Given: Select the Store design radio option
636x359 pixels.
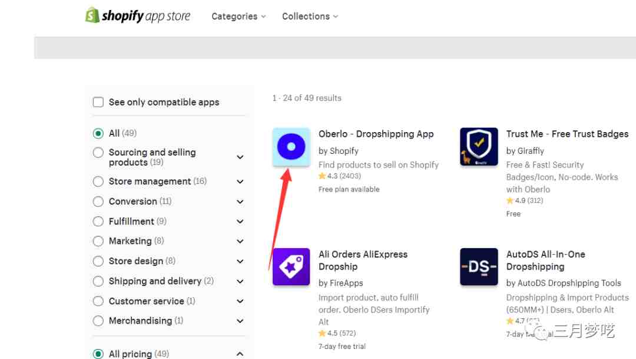Looking at the screenshot, I should coord(98,261).
